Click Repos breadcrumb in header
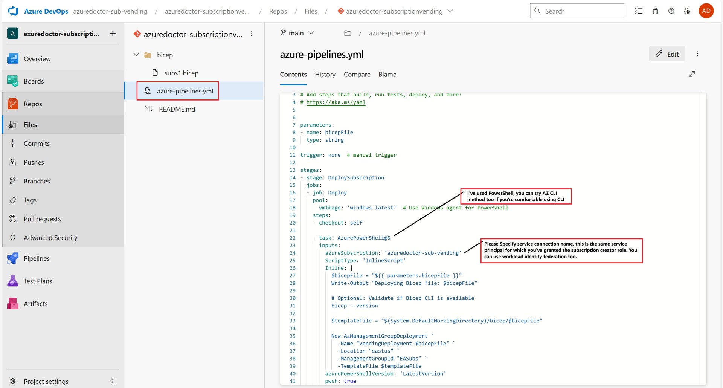Screen dimensions: 723x388 278,11
